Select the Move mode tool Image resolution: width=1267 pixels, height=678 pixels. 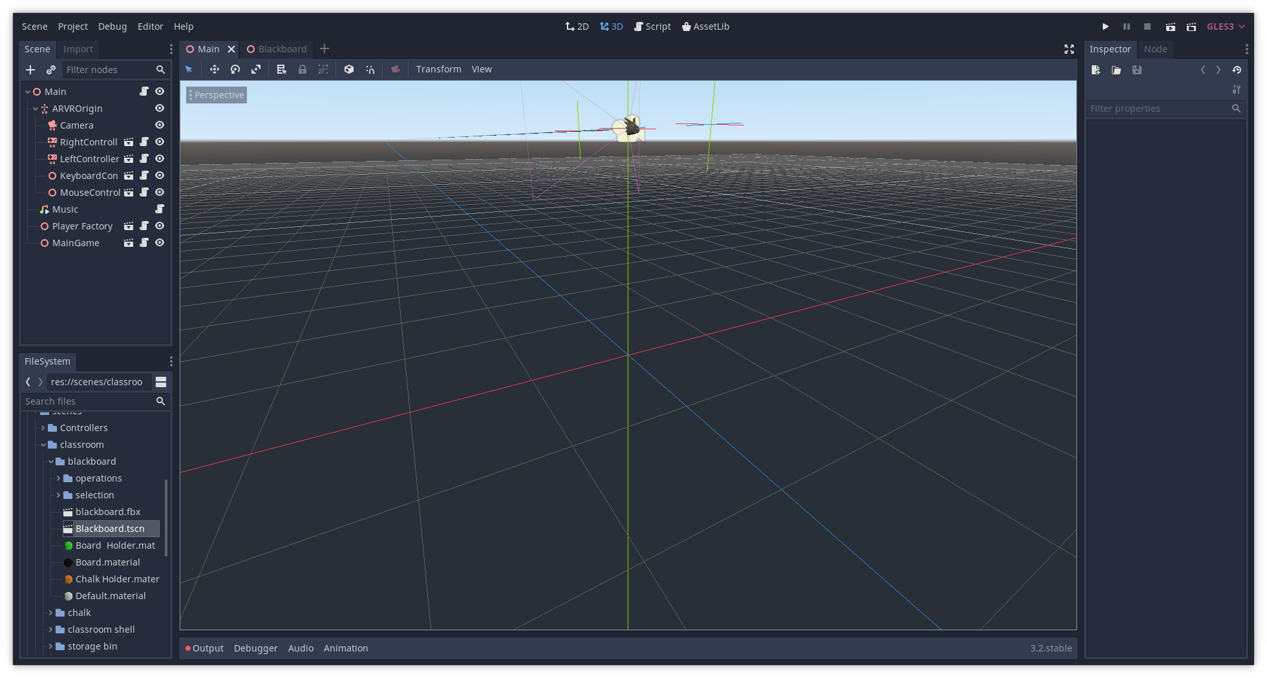click(x=215, y=69)
